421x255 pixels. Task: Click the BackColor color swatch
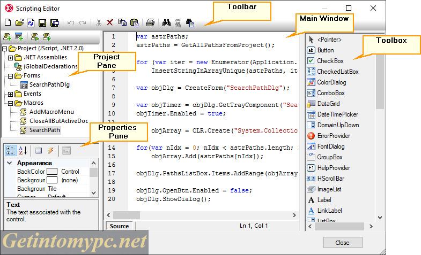52,172
